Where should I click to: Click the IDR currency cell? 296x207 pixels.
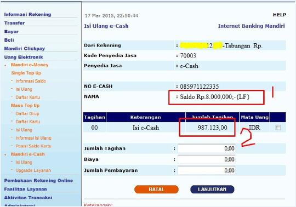[x=254, y=128]
